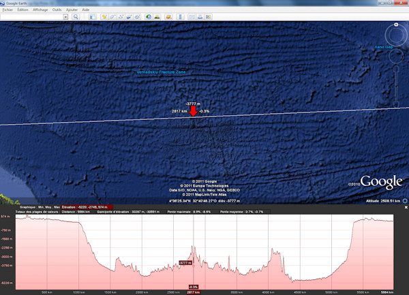Click the look-around compass ring
Viewport: 409px width, 295px height.
(396, 35)
